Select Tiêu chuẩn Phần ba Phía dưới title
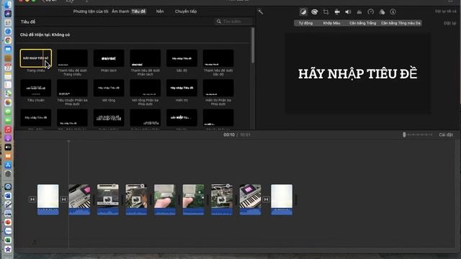 72,88
